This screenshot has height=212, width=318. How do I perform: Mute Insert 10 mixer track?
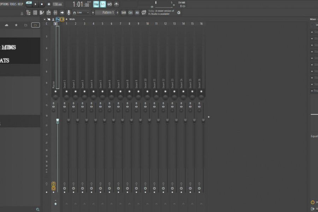tap(147, 92)
